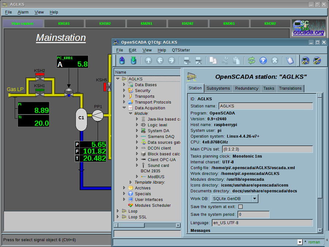Image resolution: width=329 pixels, height=247 pixels.
Task: Click the Save to DB toolbar icon
Action: (133, 61)
